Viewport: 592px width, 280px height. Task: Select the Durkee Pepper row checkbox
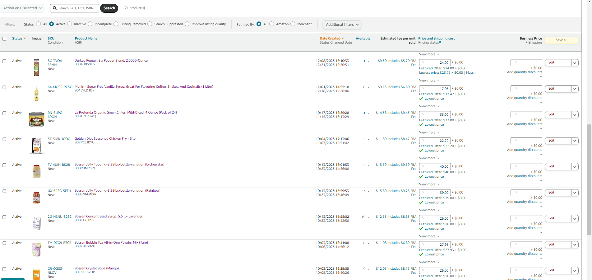[4, 61]
